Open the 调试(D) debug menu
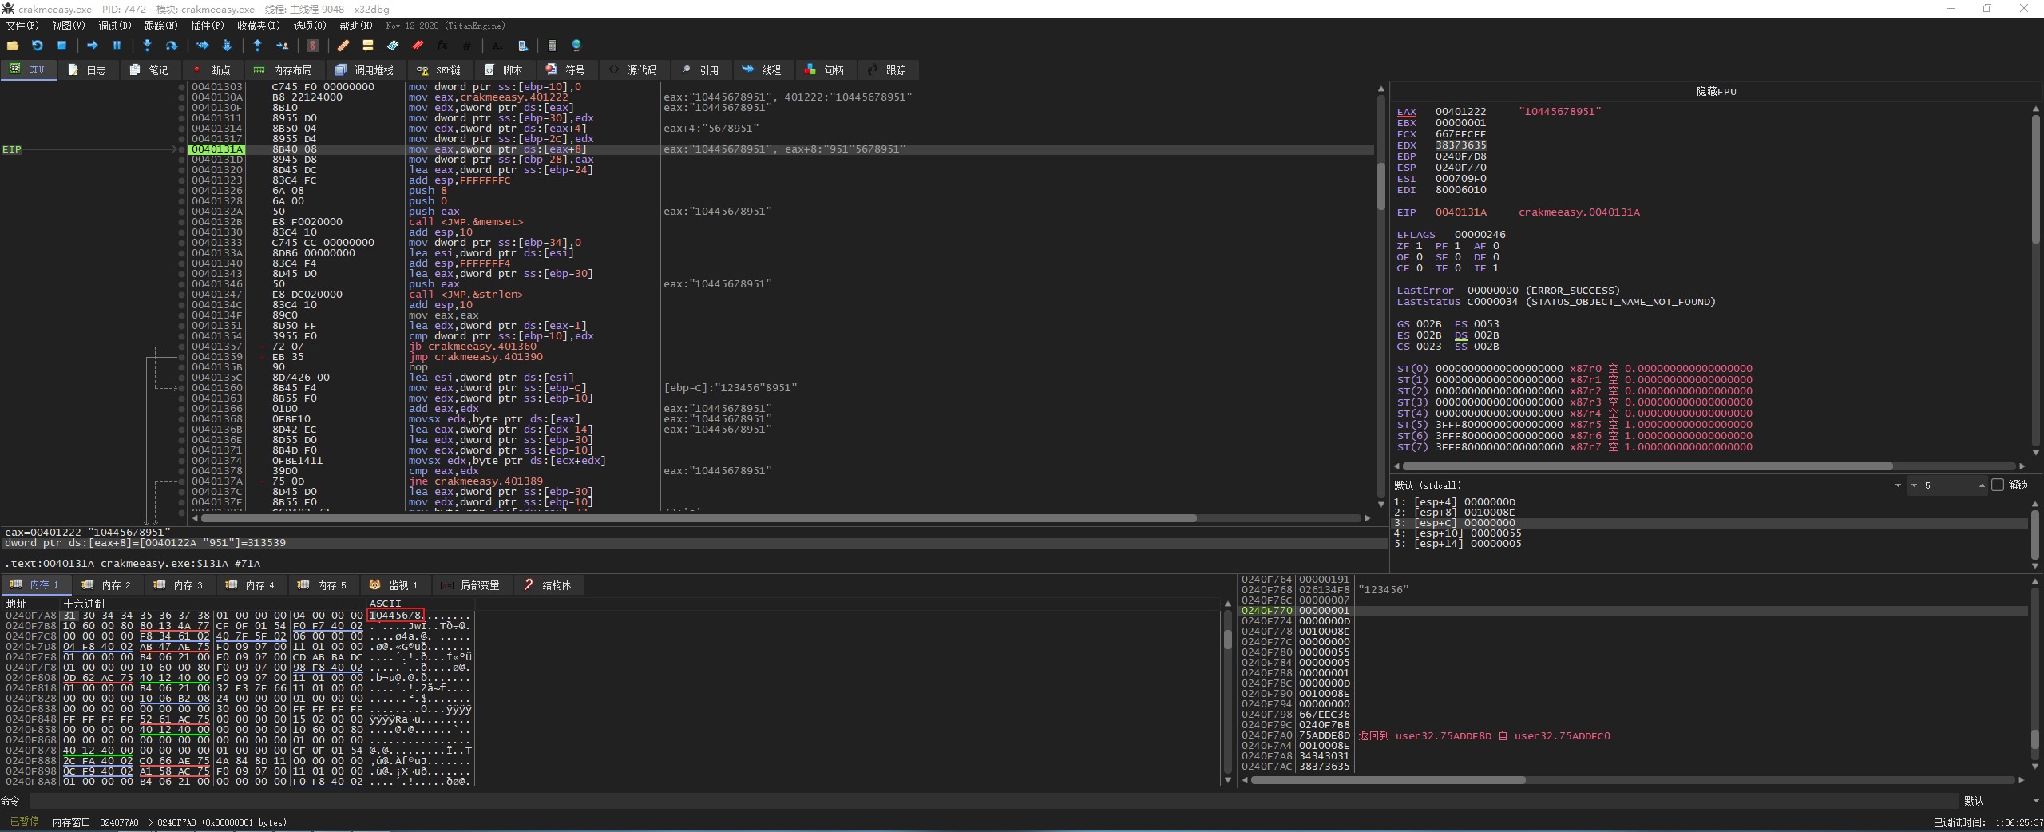This screenshot has width=2044, height=832. pos(114,26)
